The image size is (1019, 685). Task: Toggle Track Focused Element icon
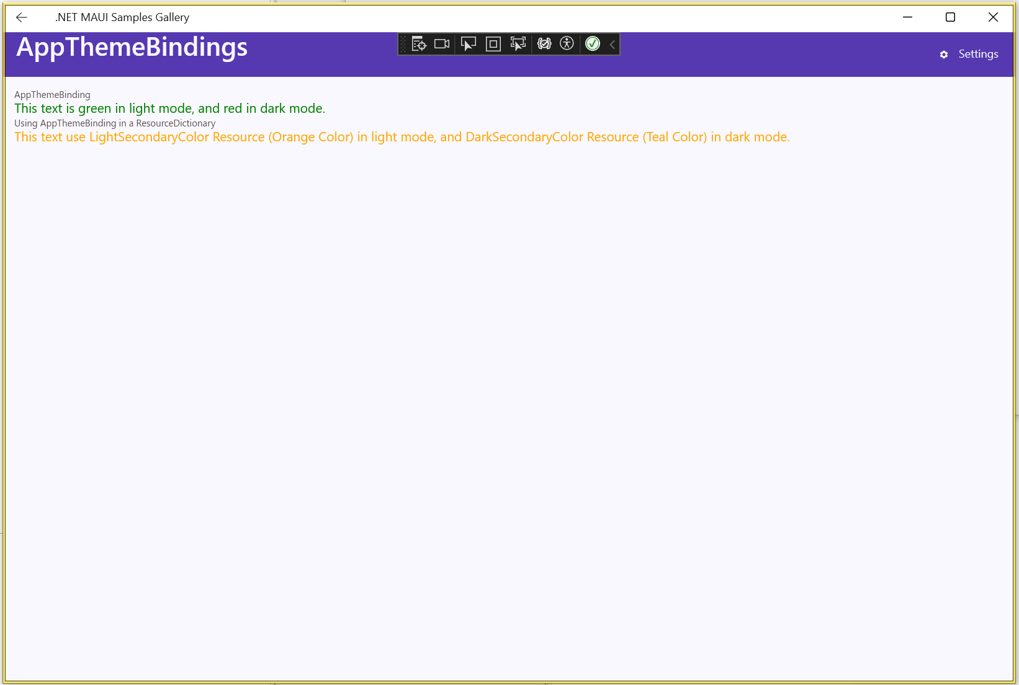(x=518, y=44)
